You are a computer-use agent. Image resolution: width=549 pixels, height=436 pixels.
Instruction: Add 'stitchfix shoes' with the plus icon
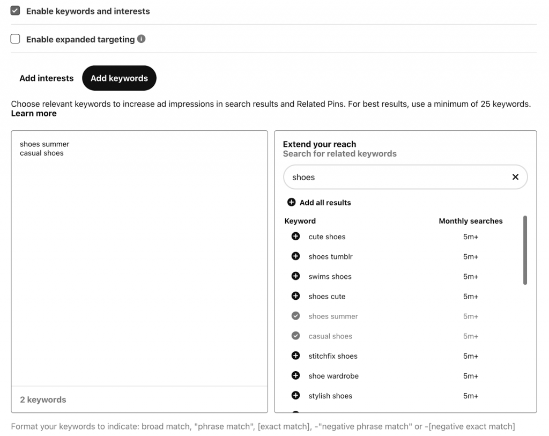point(295,356)
